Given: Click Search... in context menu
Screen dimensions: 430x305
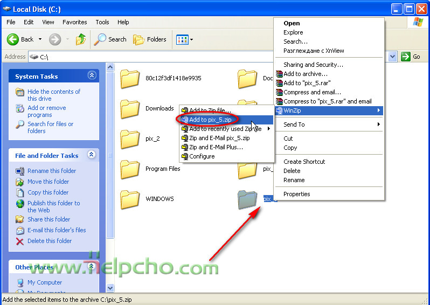Looking at the screenshot, I should click(x=329, y=41).
